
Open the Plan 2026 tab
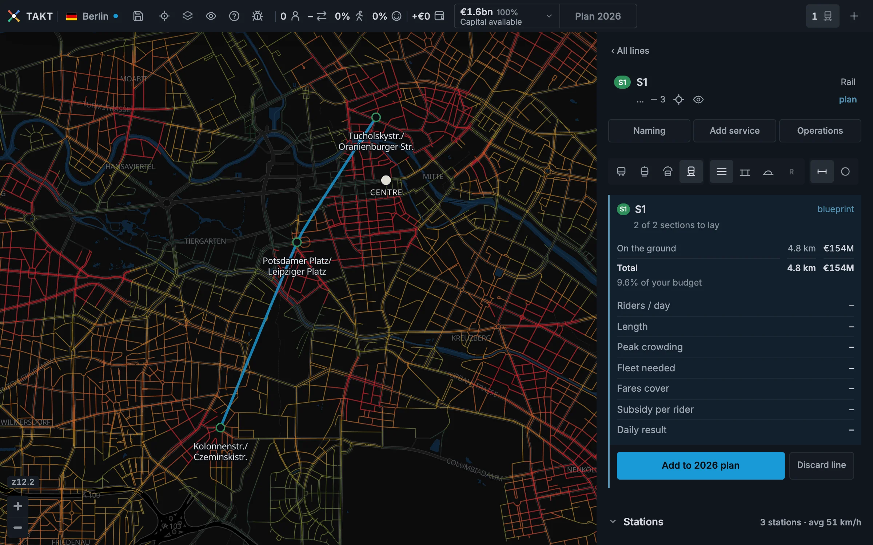[598, 16]
